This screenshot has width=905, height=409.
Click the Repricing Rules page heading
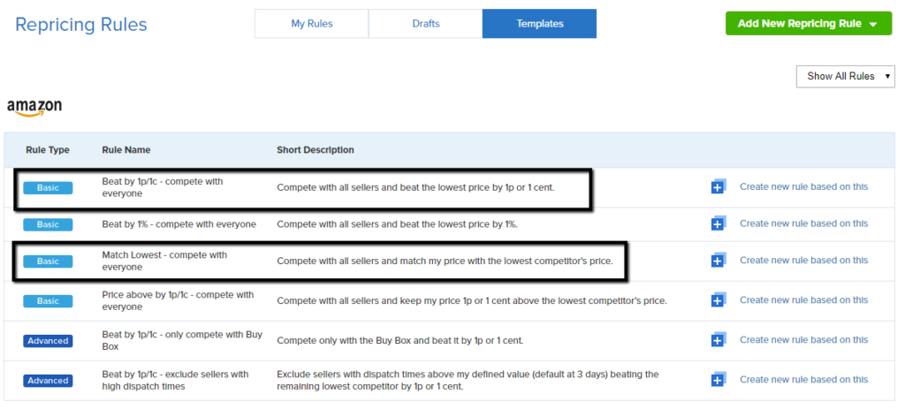(81, 24)
